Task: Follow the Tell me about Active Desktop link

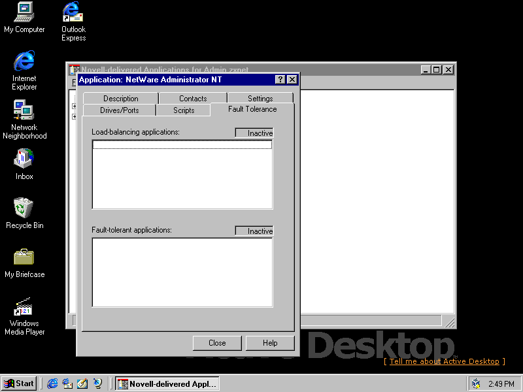Action: 445,361
